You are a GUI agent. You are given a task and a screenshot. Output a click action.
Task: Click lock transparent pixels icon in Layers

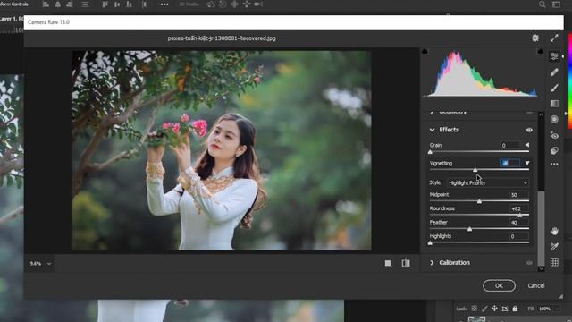tap(475, 309)
